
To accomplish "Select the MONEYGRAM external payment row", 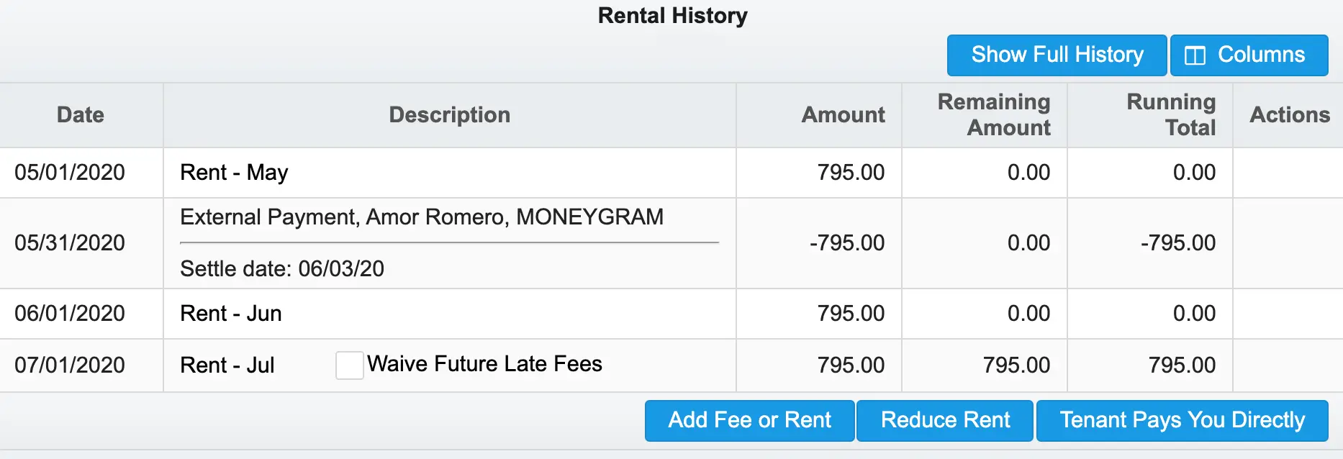I will point(422,217).
